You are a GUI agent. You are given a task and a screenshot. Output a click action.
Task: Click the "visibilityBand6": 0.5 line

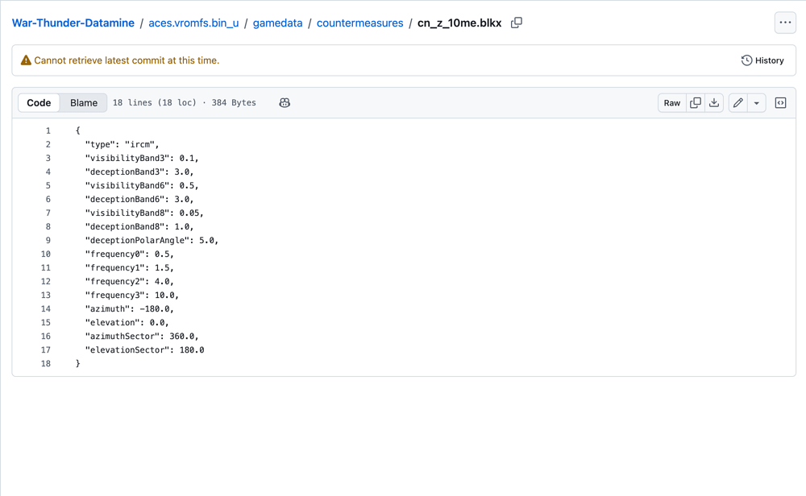click(142, 185)
